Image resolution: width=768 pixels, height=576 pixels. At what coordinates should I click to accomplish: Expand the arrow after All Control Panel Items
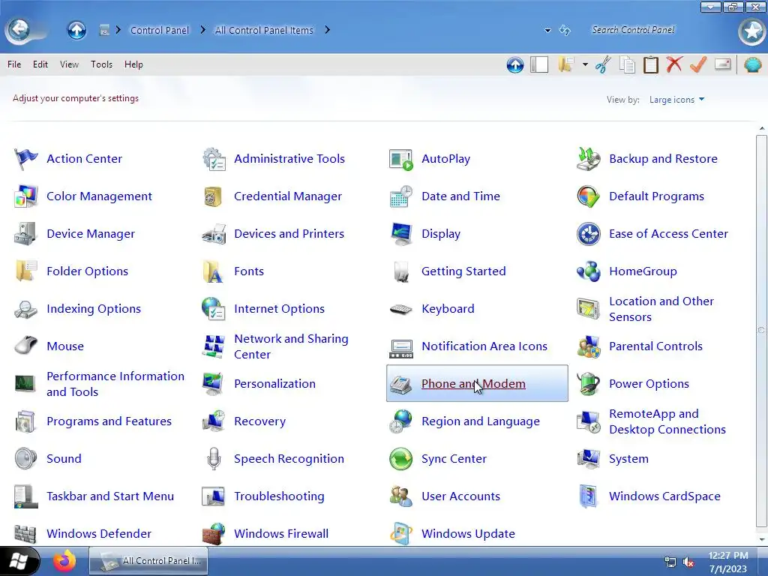coord(328,30)
